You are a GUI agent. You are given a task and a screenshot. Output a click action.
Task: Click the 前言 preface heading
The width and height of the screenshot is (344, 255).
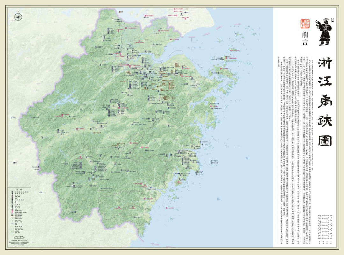pyautogui.click(x=305, y=39)
